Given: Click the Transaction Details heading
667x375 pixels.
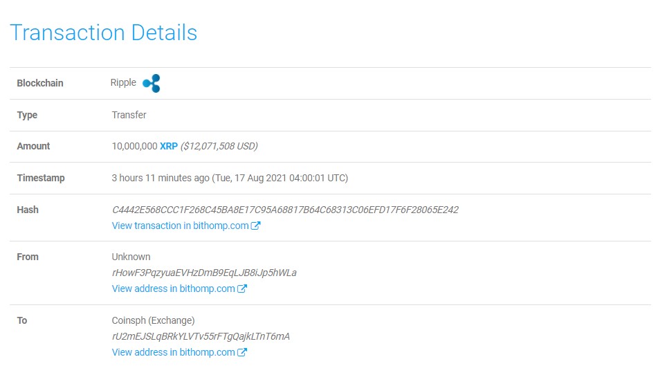Looking at the screenshot, I should click(104, 33).
